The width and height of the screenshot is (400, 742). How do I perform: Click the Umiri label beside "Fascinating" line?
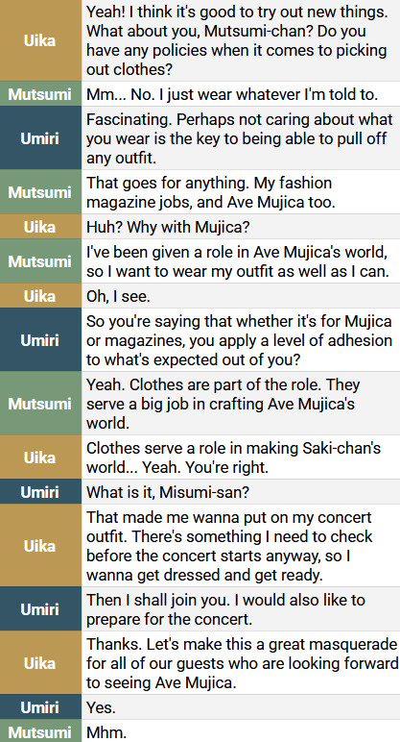click(40, 138)
